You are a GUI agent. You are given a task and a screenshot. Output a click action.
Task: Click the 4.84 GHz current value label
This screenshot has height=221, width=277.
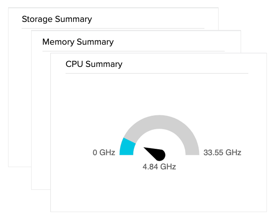click(x=159, y=167)
